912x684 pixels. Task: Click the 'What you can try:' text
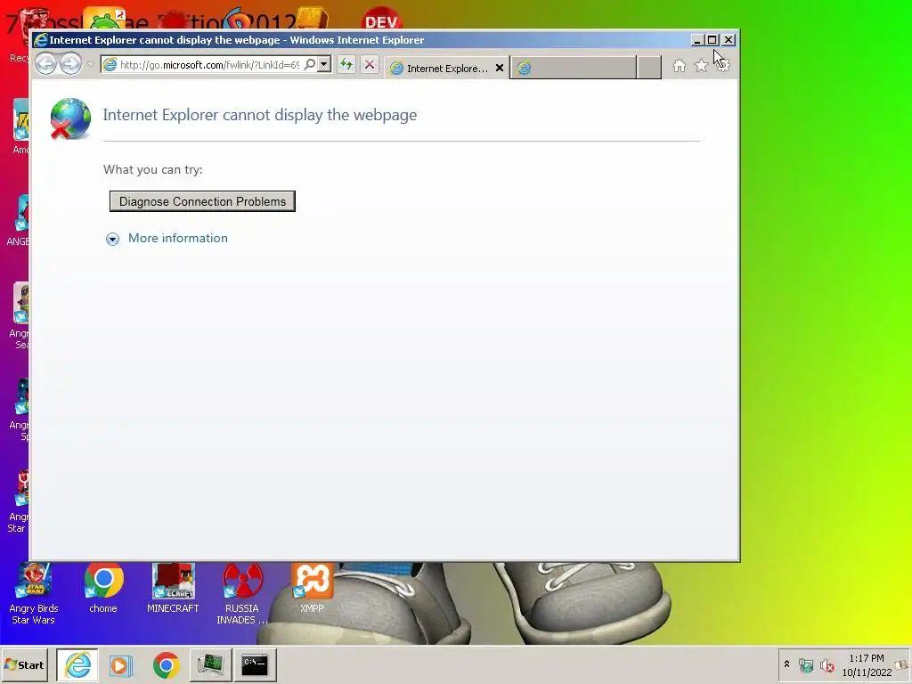pyautogui.click(x=153, y=169)
